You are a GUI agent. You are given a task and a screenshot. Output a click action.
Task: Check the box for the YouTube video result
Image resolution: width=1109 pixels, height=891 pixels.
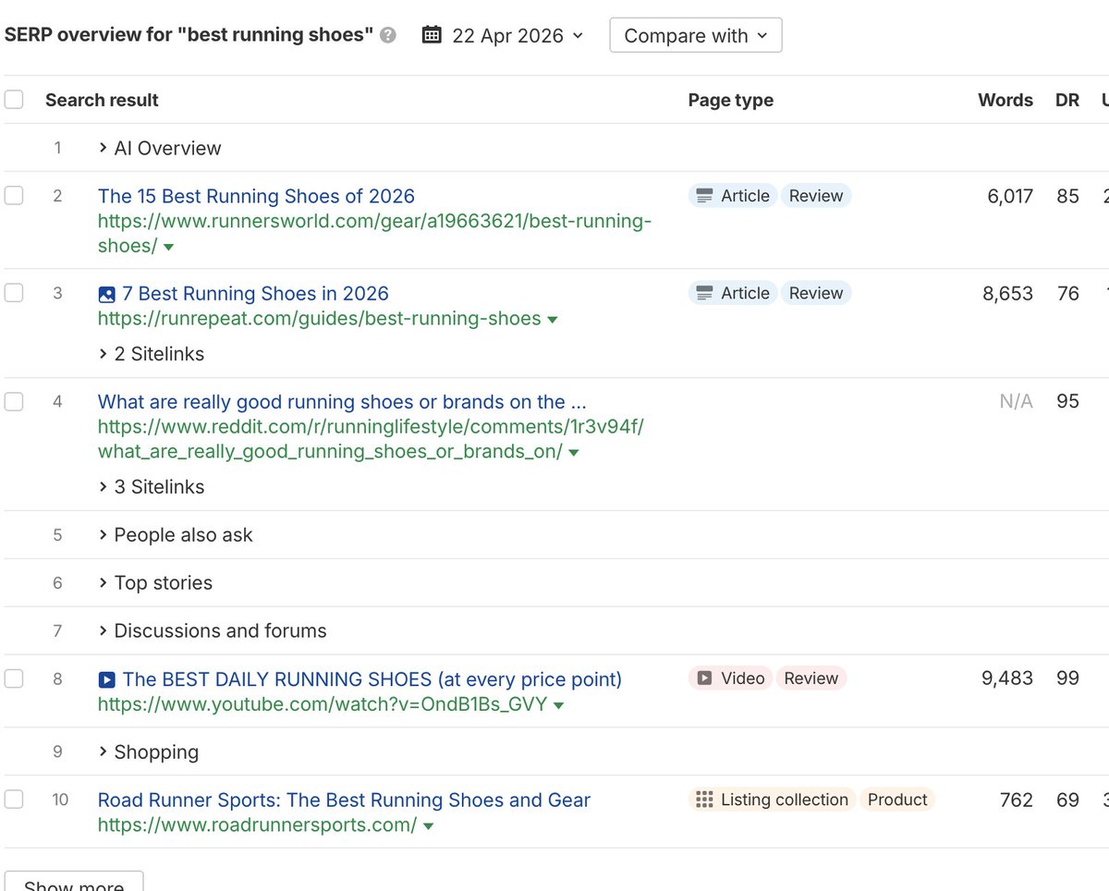(14, 679)
